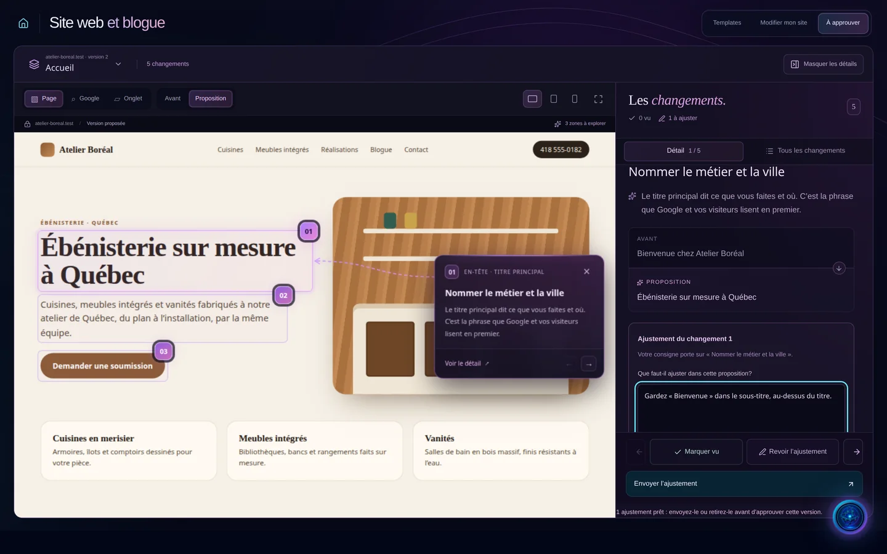Click Demander une soumission button
887x554 pixels.
pos(103,366)
